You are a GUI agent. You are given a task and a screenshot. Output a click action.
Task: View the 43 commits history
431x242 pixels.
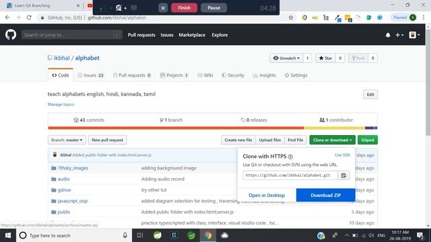coord(89,120)
